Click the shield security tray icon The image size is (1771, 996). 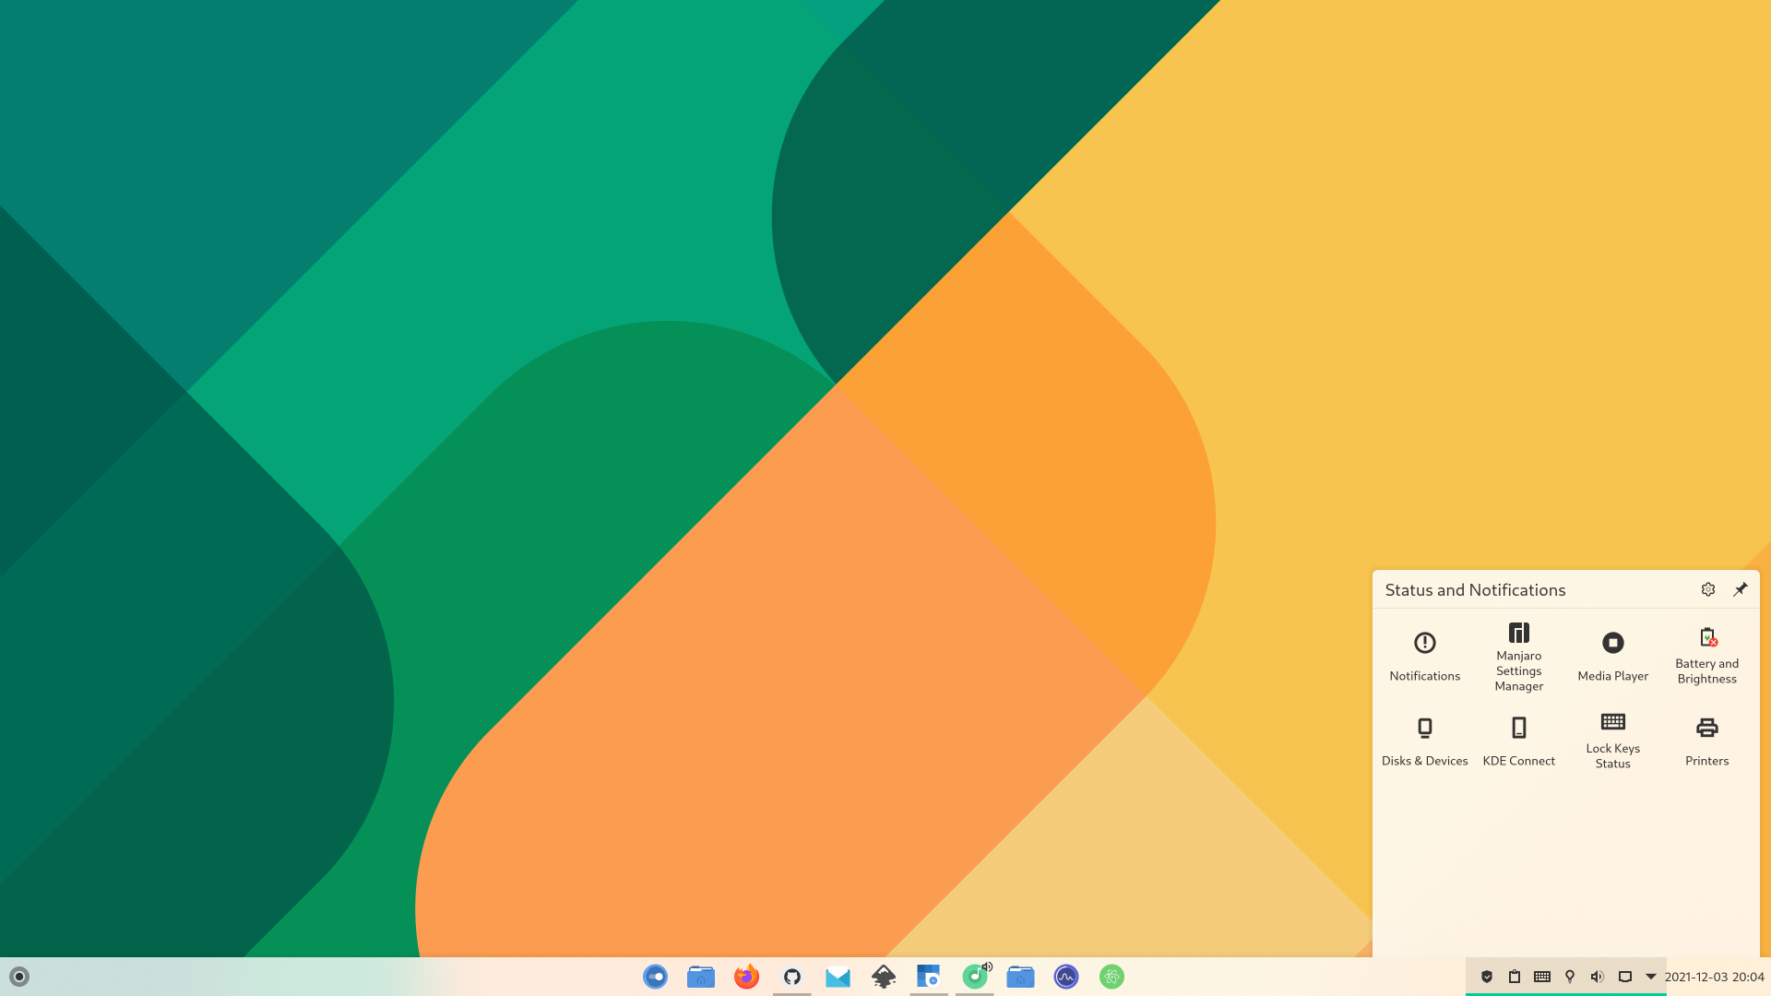click(1487, 977)
